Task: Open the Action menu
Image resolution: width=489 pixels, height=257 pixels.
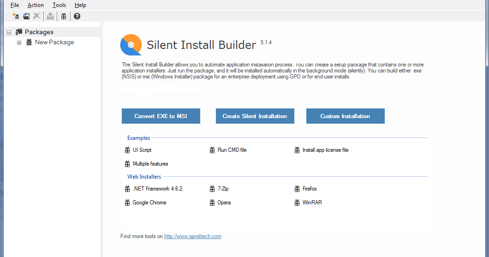Action: click(36, 5)
